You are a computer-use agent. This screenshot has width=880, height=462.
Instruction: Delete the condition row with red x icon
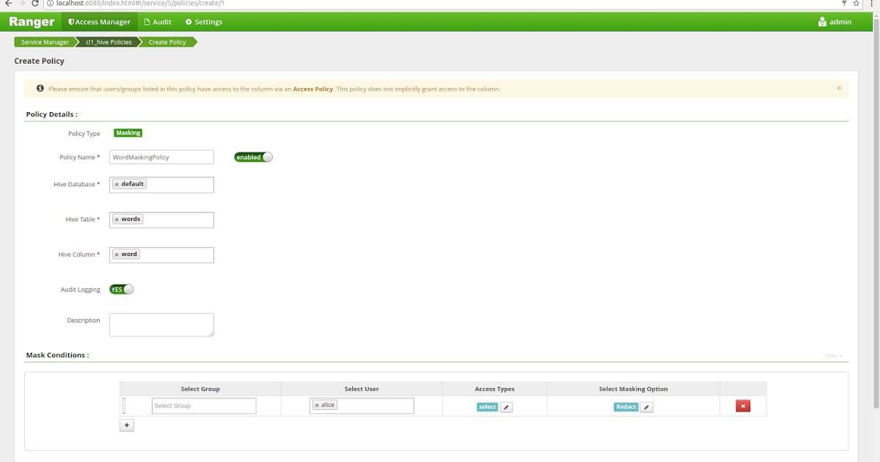[743, 406]
